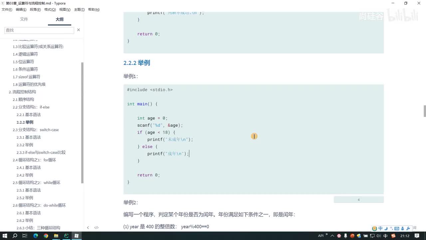
Task: Go to 2.5 循环结构之2: while循环
Action: [36, 183]
